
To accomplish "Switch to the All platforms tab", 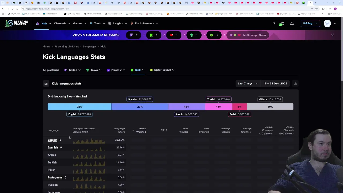I will click(x=51, y=70).
